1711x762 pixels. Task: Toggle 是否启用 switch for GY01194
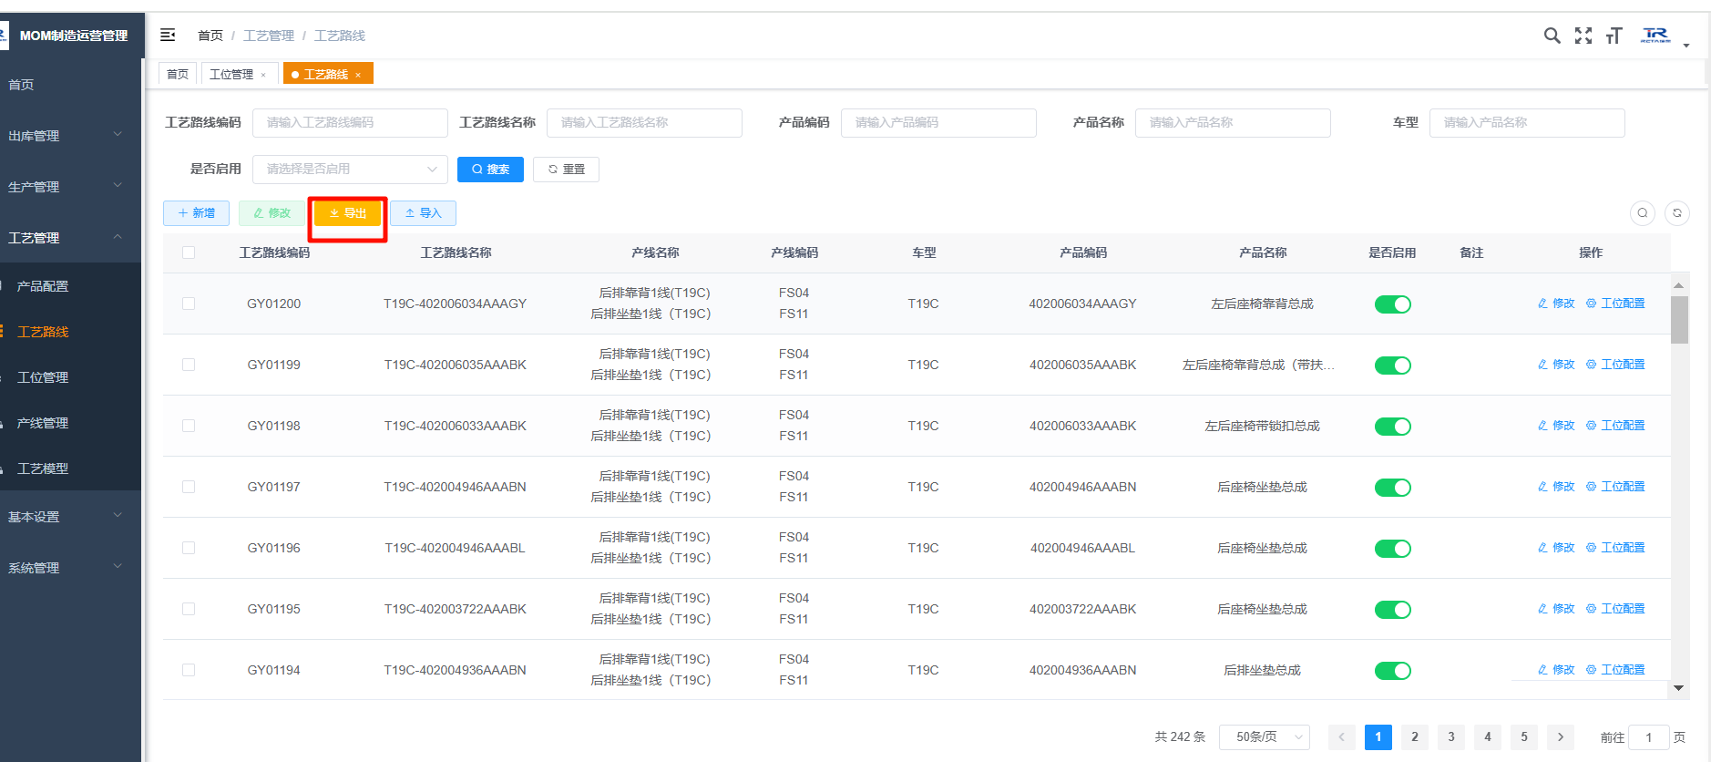pyautogui.click(x=1392, y=671)
